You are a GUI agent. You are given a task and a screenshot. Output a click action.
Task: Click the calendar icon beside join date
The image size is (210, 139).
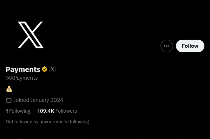(x=9, y=100)
